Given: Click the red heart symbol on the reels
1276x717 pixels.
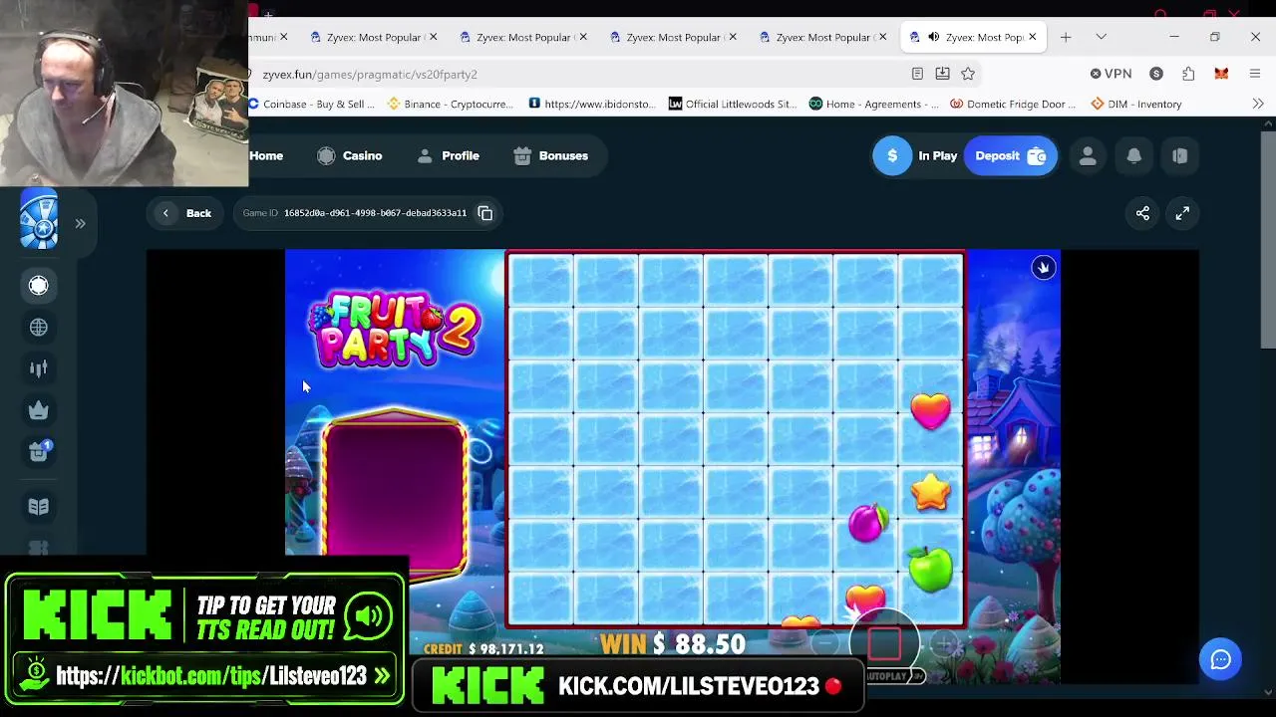Looking at the screenshot, I should [930, 410].
